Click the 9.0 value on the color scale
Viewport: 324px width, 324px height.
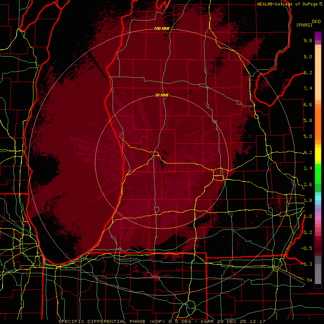click(308, 57)
